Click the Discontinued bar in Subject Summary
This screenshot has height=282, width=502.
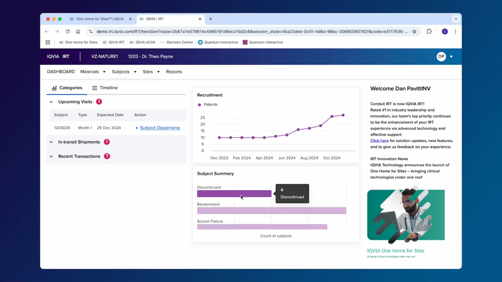click(x=234, y=193)
